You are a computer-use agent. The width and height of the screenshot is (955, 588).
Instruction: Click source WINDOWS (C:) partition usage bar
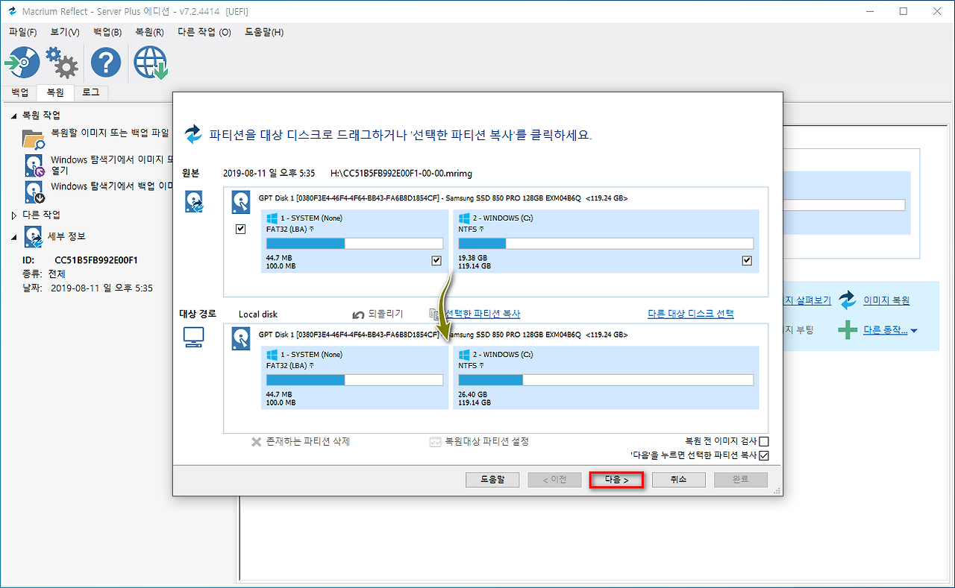[606, 244]
